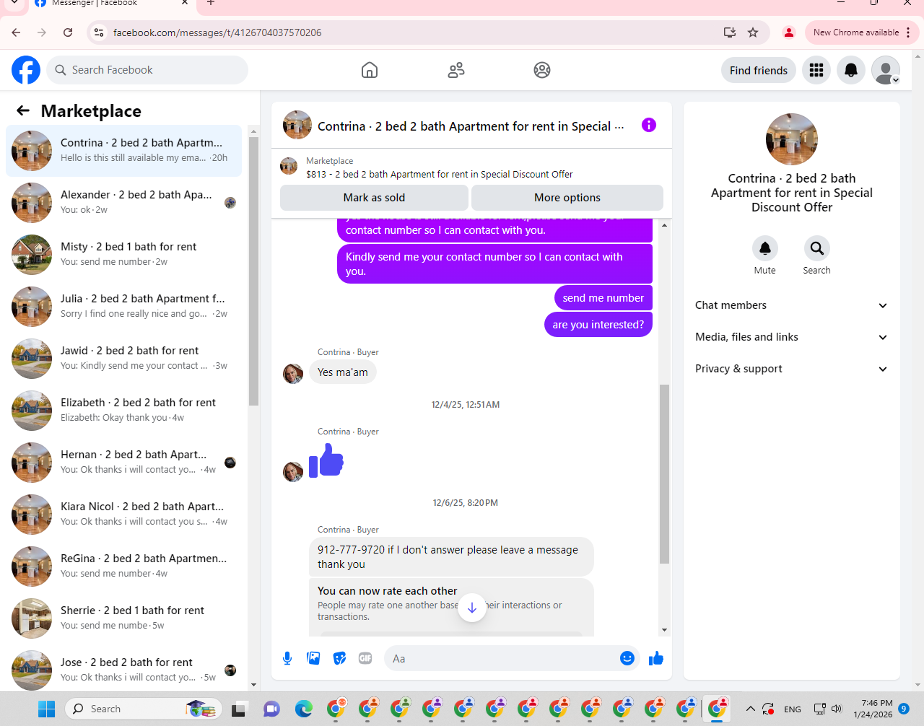Open Microsoft Edge from the taskbar
924x726 pixels.
click(x=304, y=709)
